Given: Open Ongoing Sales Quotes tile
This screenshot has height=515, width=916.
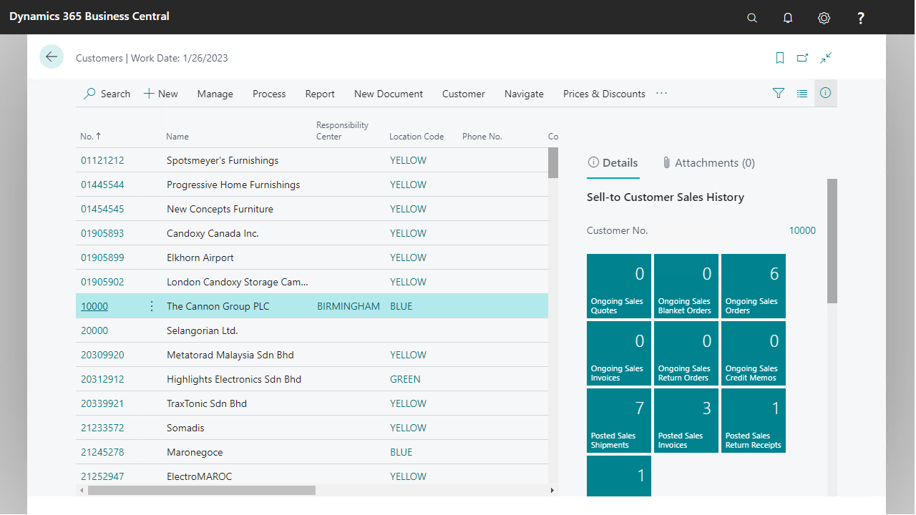Looking at the screenshot, I should (x=619, y=286).
